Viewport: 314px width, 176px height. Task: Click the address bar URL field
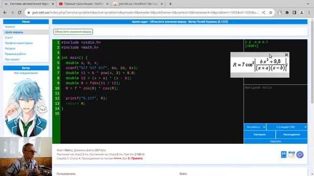[x=145, y=12]
